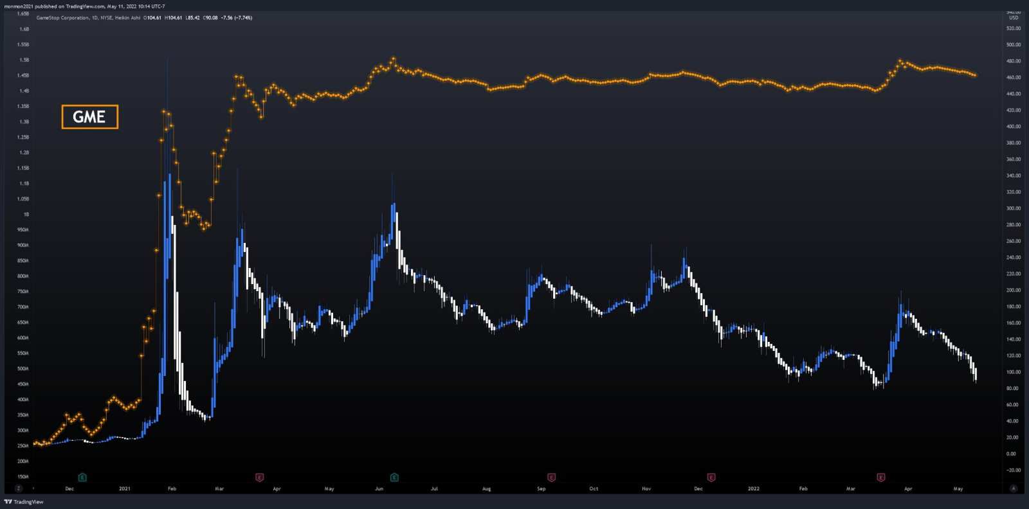Click the 1.5B left axis label
The image size is (1029, 509).
(x=24, y=60)
